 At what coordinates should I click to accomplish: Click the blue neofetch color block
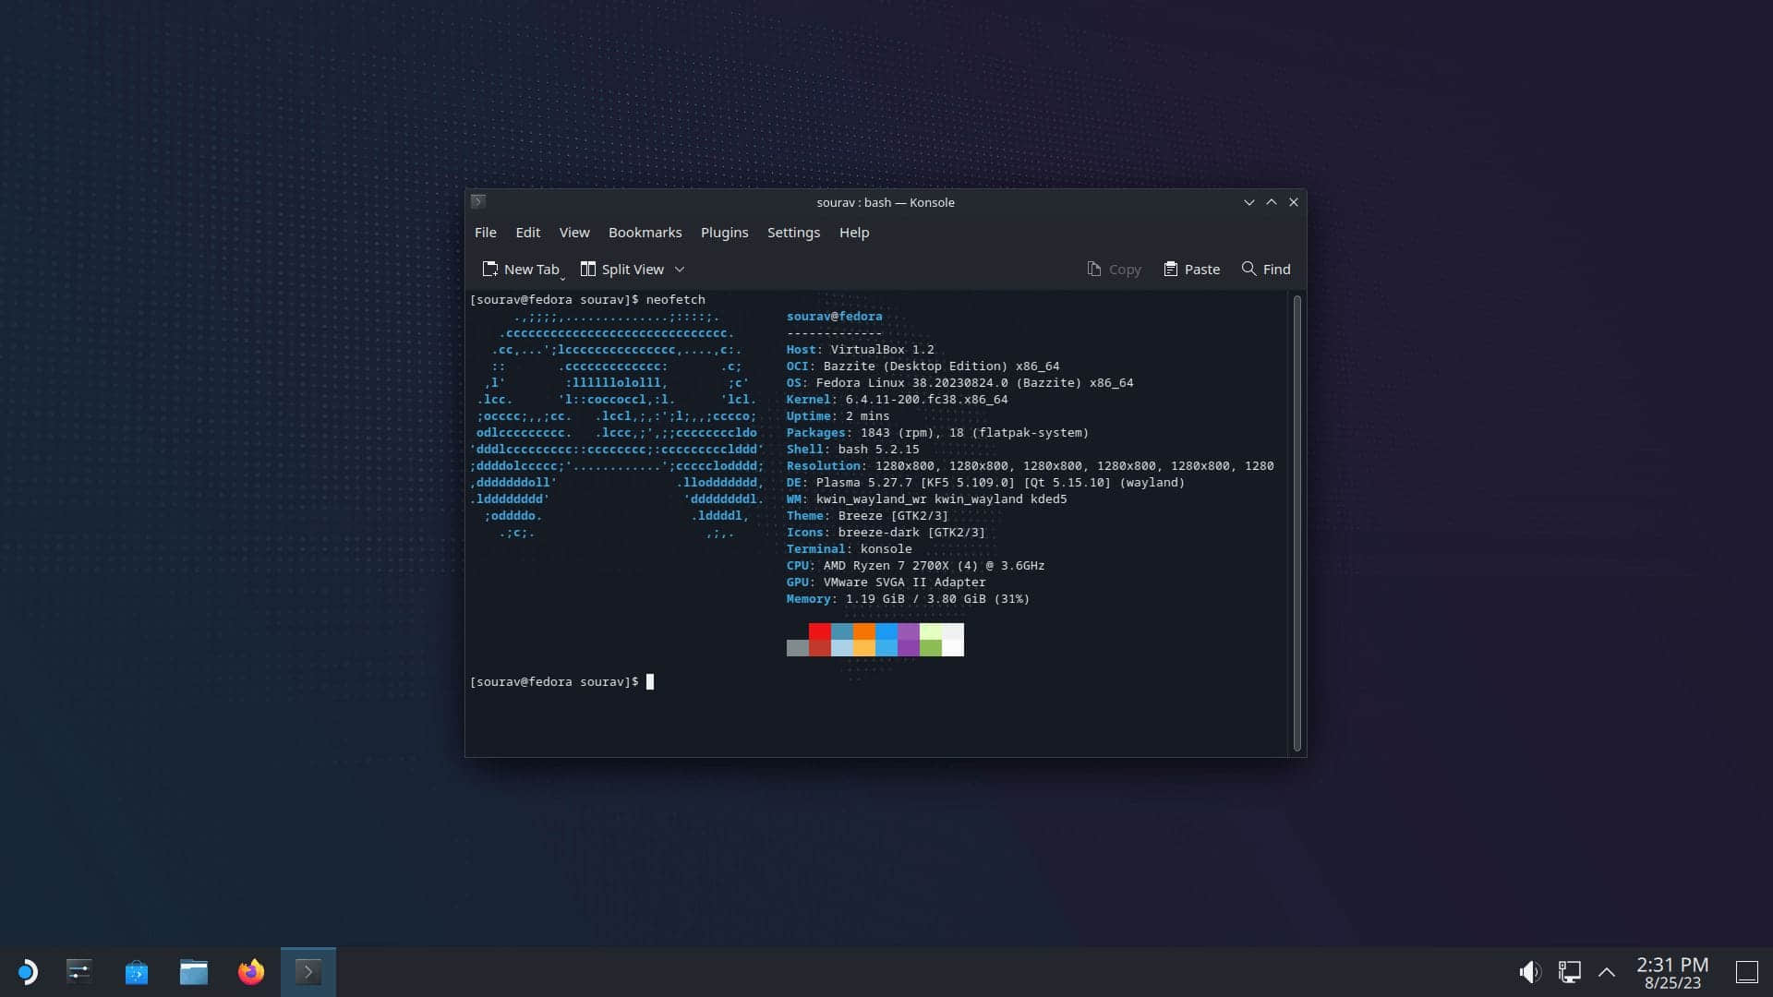[x=886, y=631]
